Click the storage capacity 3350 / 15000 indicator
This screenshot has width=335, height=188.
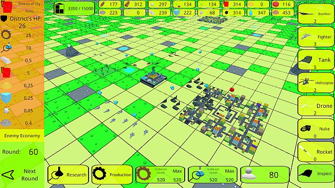tap(74, 8)
